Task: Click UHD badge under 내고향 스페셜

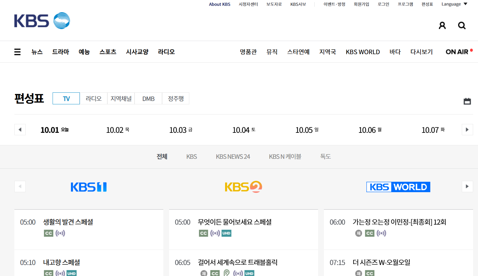Action: click(x=72, y=273)
